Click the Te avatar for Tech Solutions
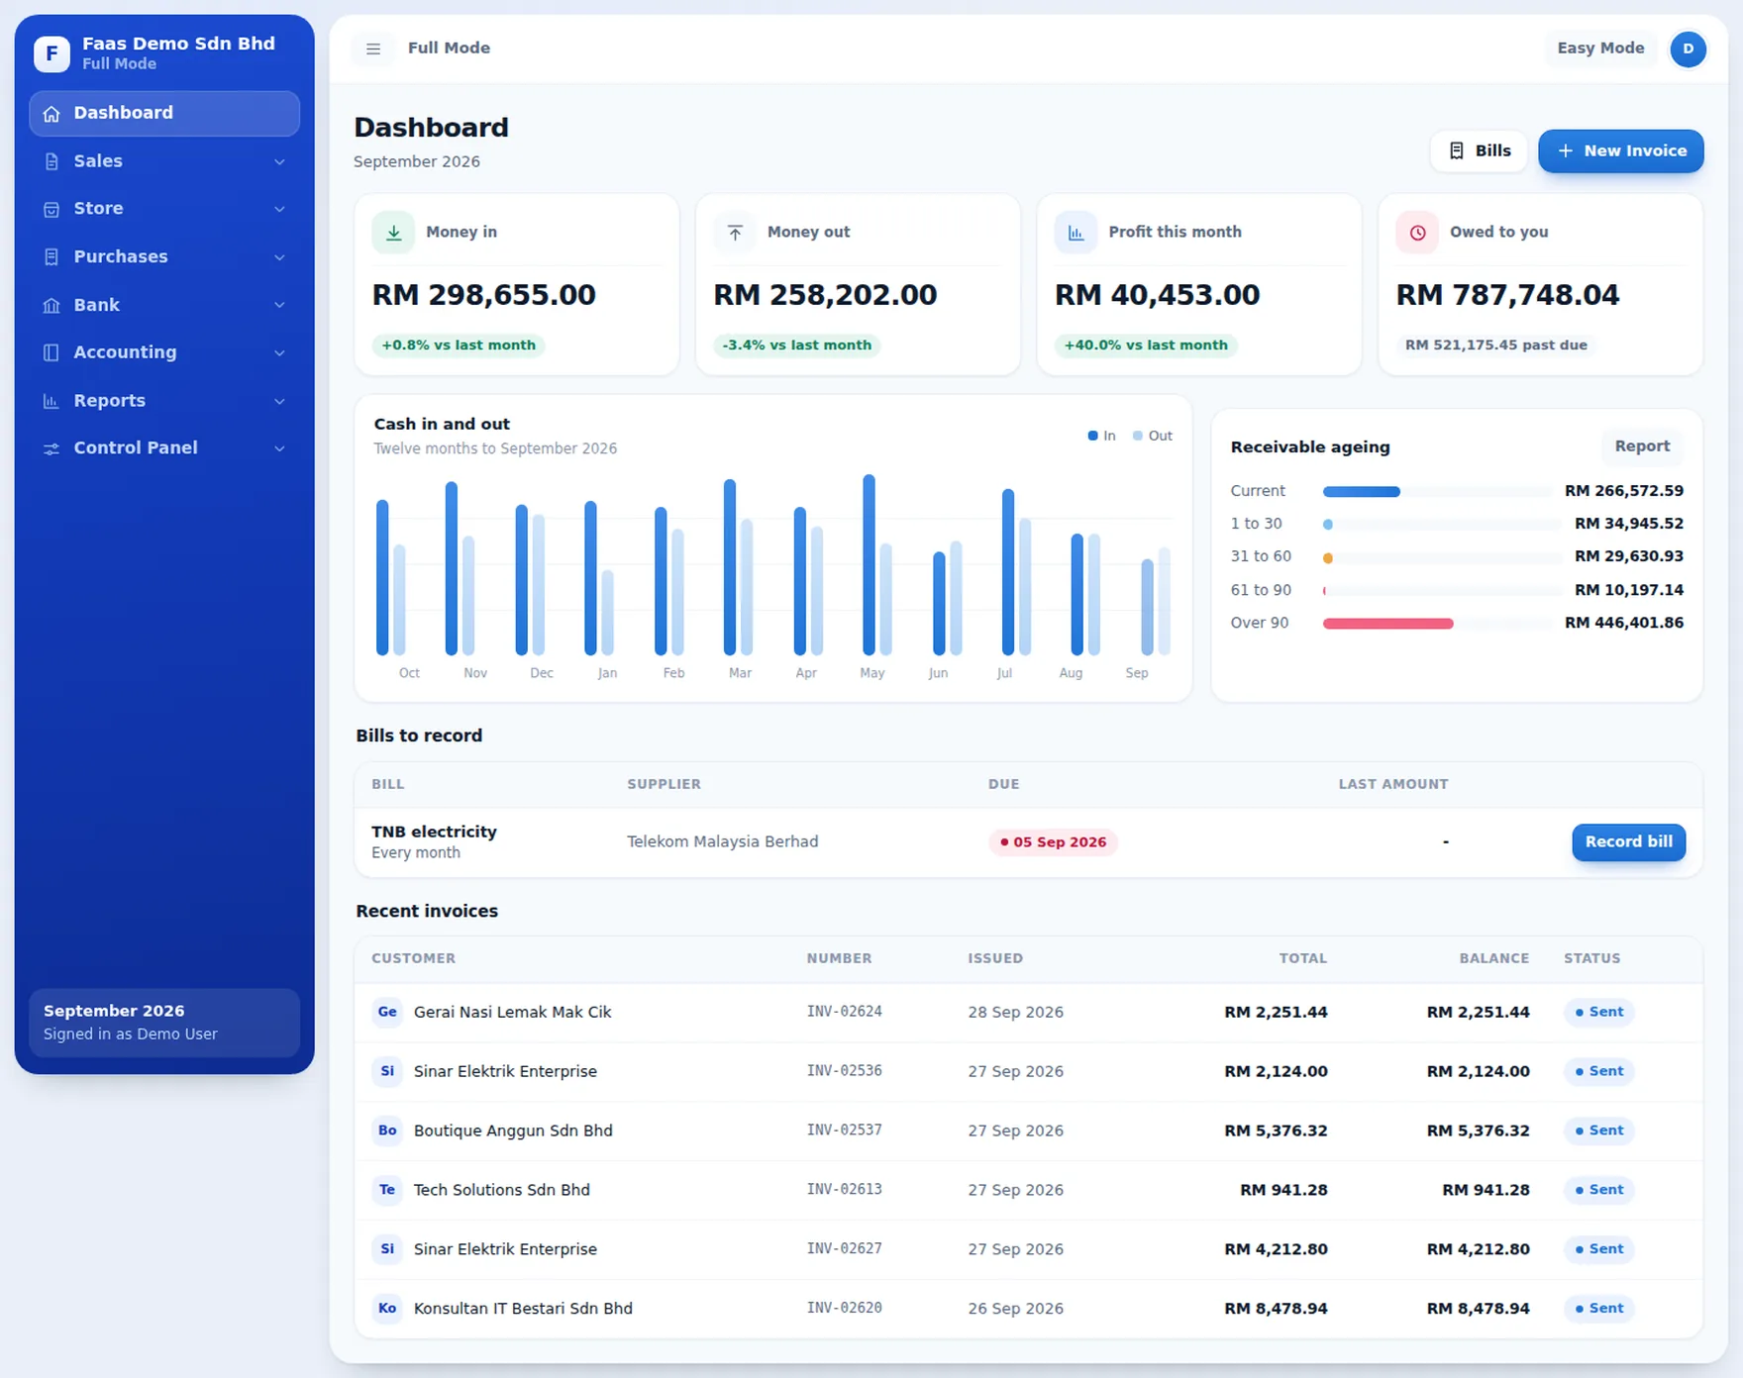The width and height of the screenshot is (1743, 1378). point(387,1190)
